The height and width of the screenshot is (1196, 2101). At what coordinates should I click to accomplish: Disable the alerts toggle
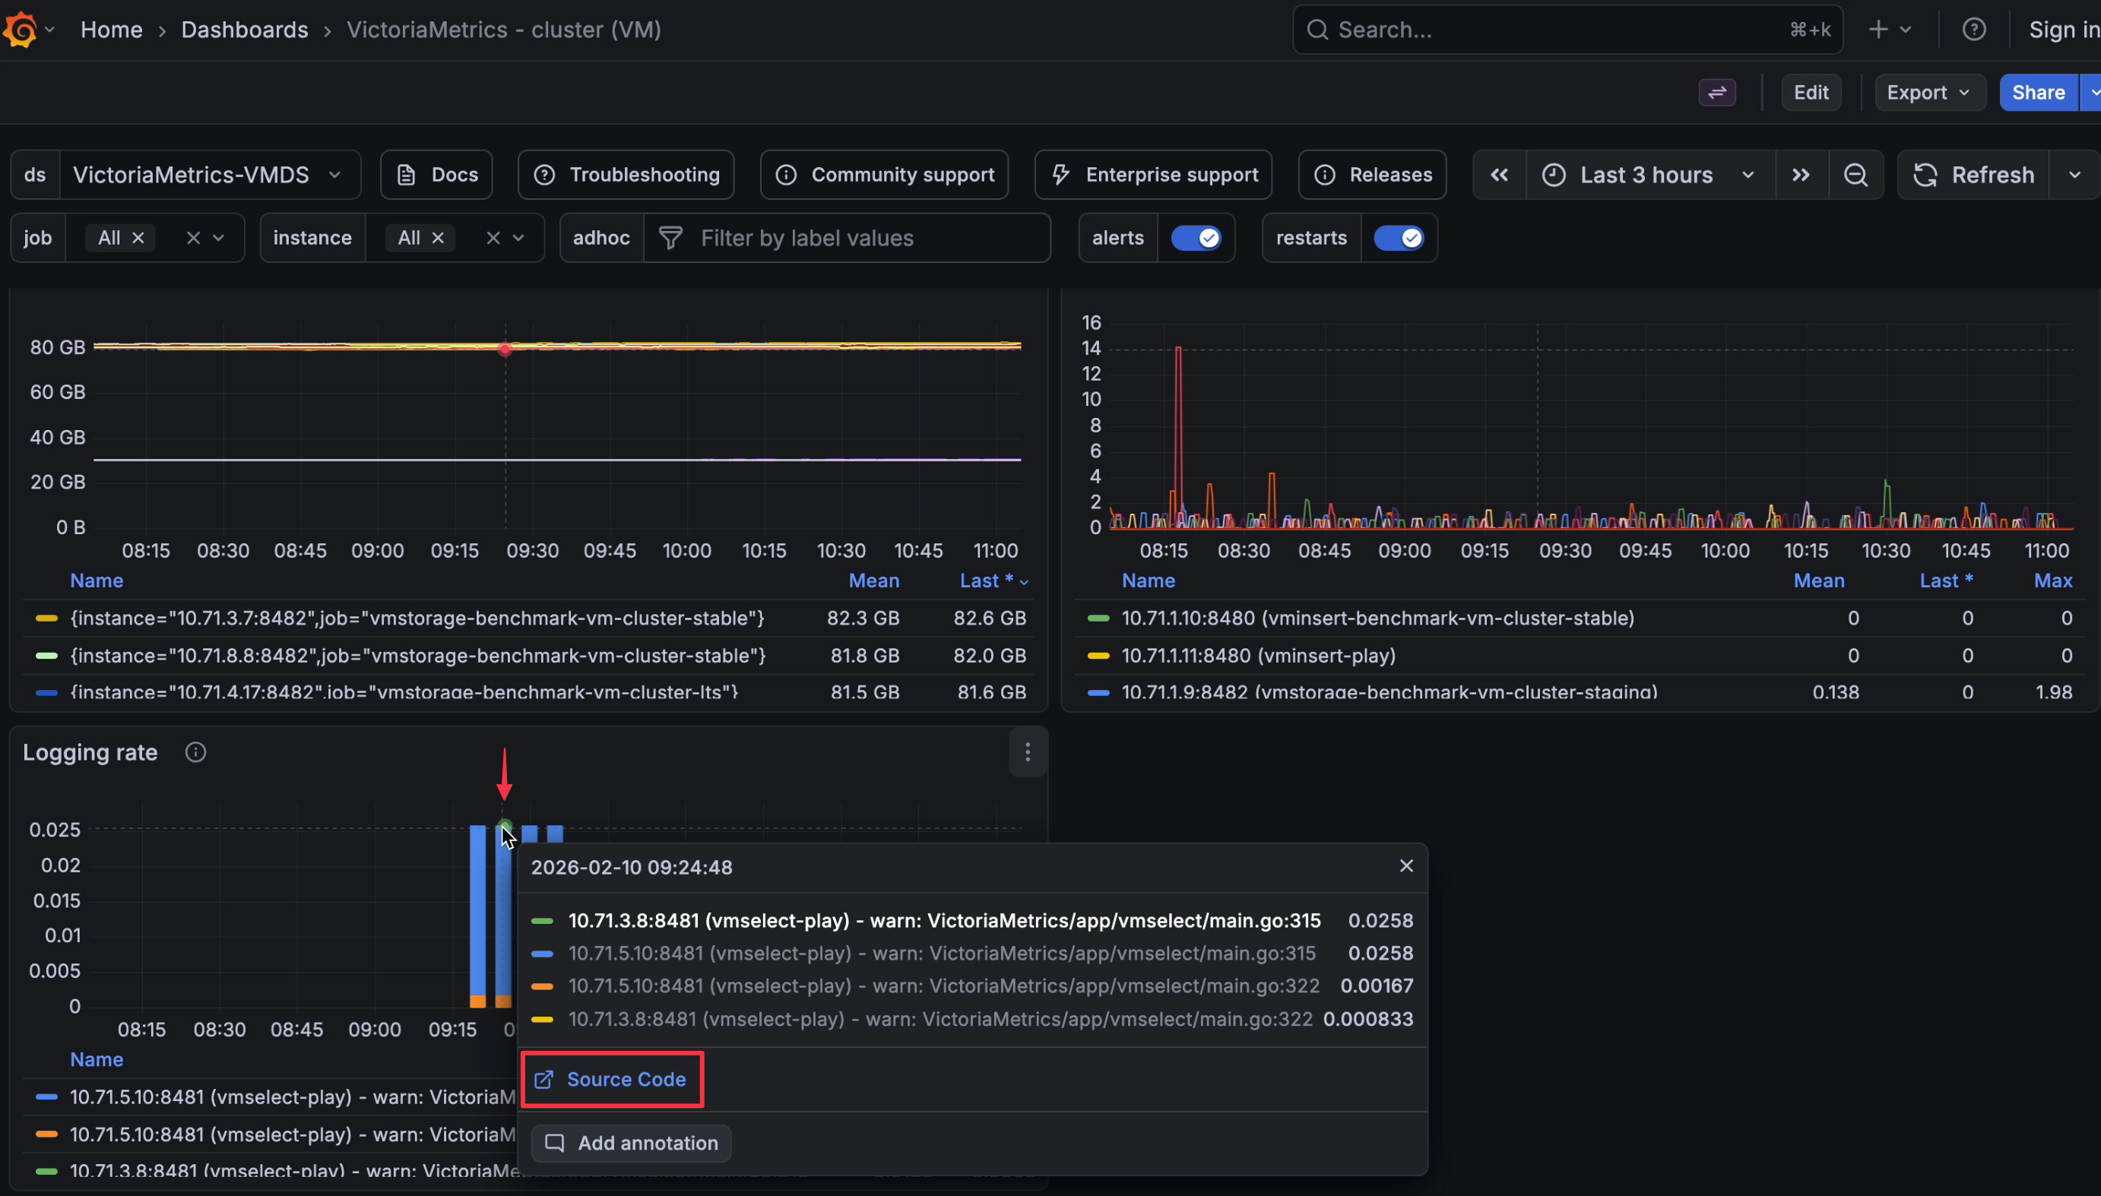(x=1196, y=237)
